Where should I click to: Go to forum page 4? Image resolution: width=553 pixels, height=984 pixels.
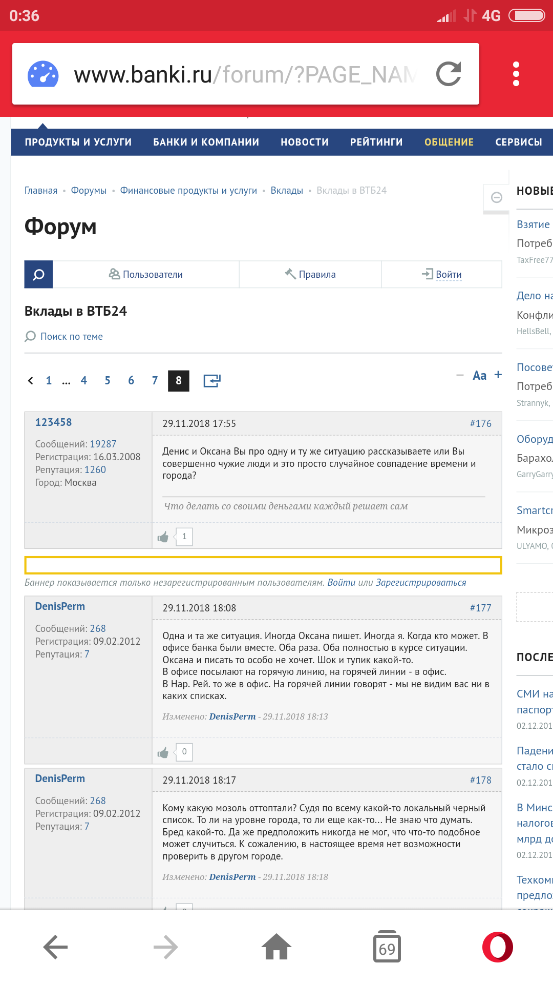tap(84, 380)
